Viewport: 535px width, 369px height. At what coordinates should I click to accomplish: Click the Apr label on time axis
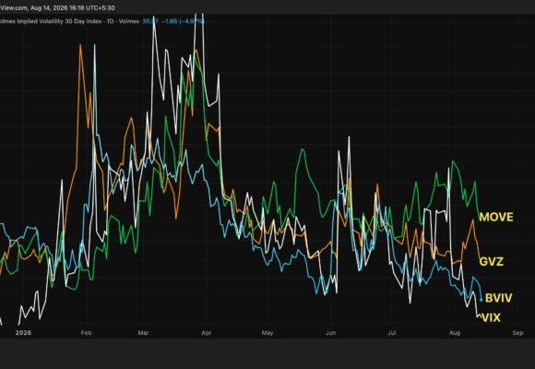206,333
